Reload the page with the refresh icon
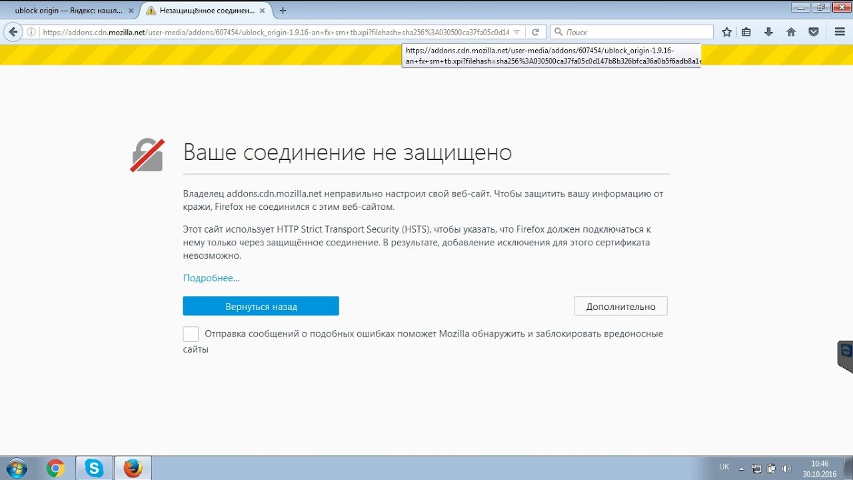Image resolution: width=853 pixels, height=480 pixels. point(535,32)
